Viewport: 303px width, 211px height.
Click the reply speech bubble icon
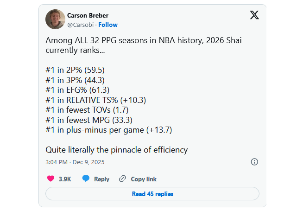click(86, 179)
